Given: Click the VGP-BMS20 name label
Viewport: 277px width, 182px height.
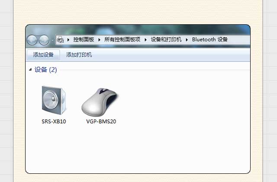Looking at the screenshot, I should pos(101,121).
